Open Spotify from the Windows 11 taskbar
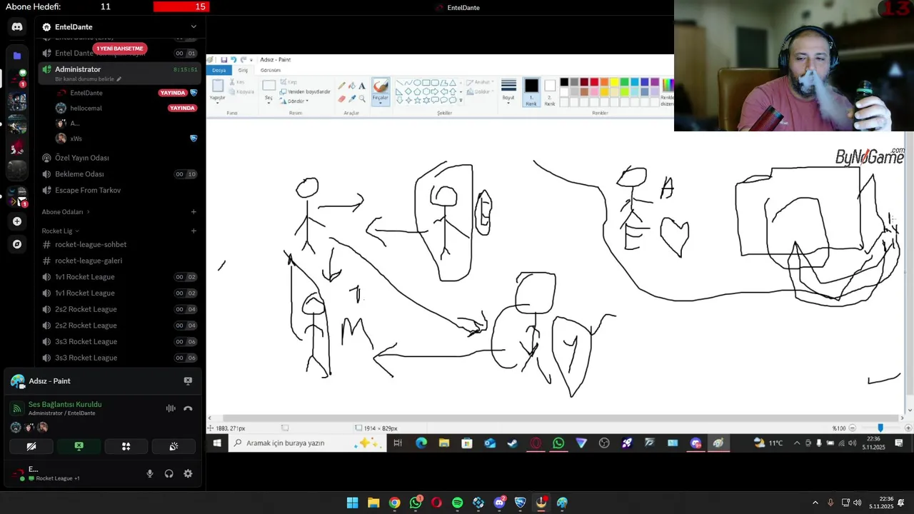Image resolution: width=914 pixels, height=514 pixels. [458, 503]
